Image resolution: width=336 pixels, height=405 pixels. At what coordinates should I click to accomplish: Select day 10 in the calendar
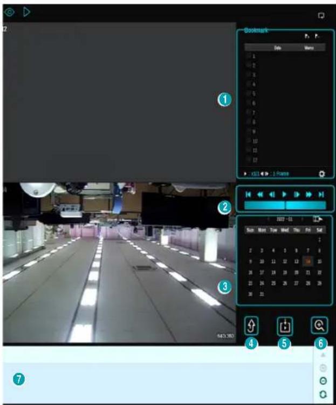tap(262, 261)
